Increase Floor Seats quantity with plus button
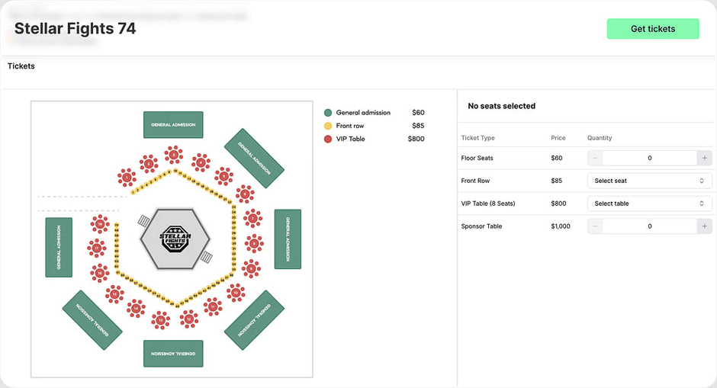717x388 pixels. coord(704,158)
